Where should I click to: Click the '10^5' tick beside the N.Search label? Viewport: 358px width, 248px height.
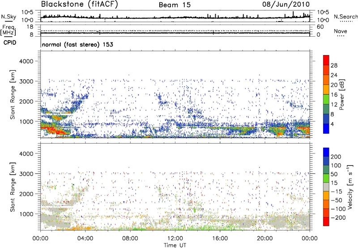[323, 12]
